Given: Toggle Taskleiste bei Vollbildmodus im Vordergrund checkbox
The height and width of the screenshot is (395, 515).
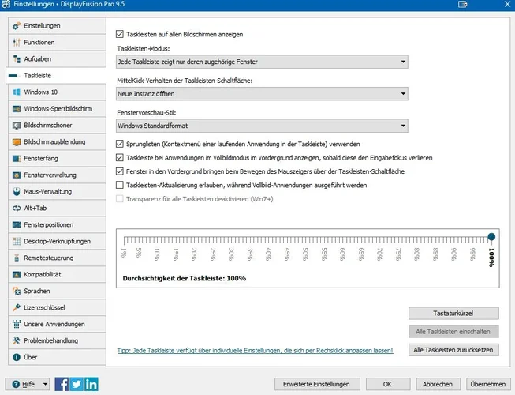Looking at the screenshot, I should (x=120, y=158).
